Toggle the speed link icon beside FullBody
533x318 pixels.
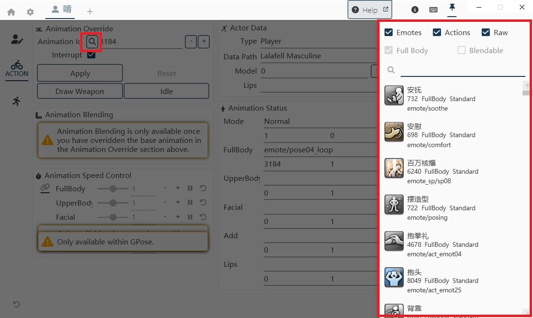click(45, 188)
